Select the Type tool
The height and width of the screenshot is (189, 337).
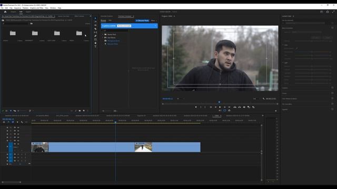95,46
